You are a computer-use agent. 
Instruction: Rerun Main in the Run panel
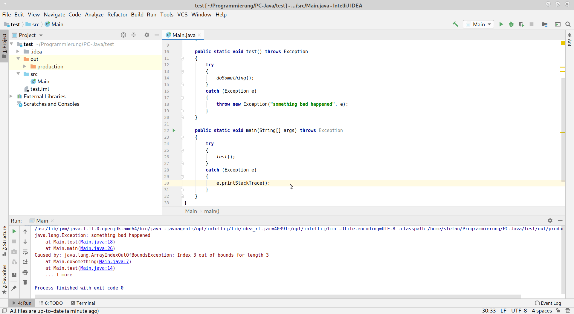point(14,231)
